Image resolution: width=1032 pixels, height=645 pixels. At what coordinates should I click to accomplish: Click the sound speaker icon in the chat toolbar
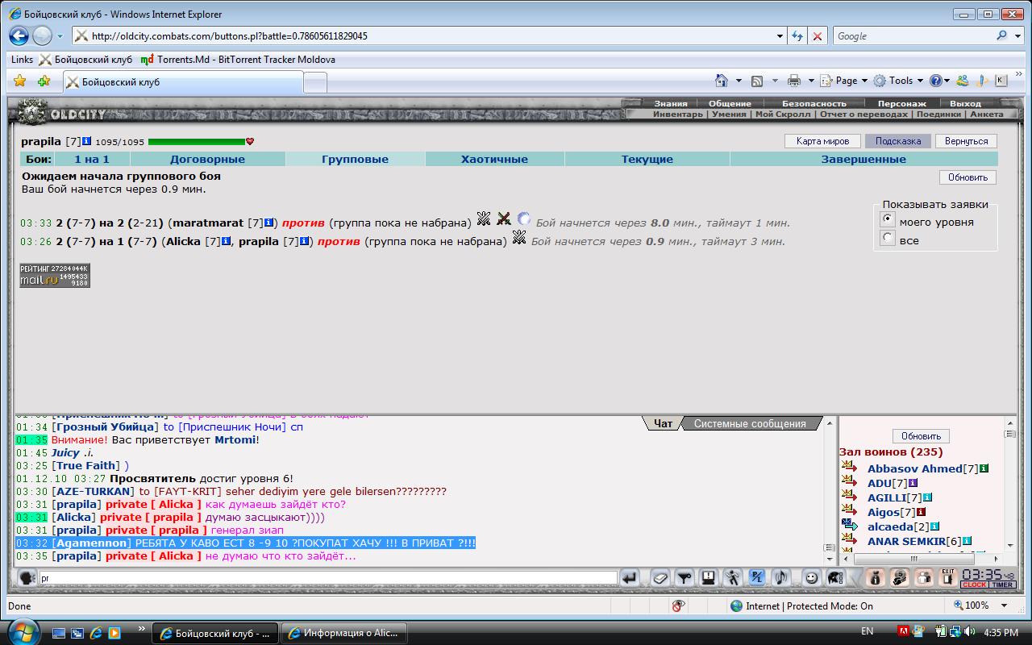coord(780,577)
